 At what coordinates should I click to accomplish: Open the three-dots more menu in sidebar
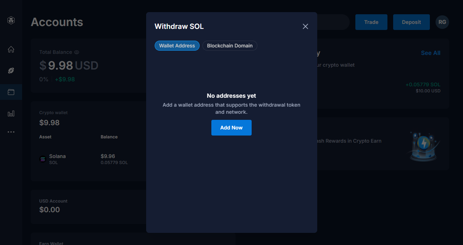point(11,132)
